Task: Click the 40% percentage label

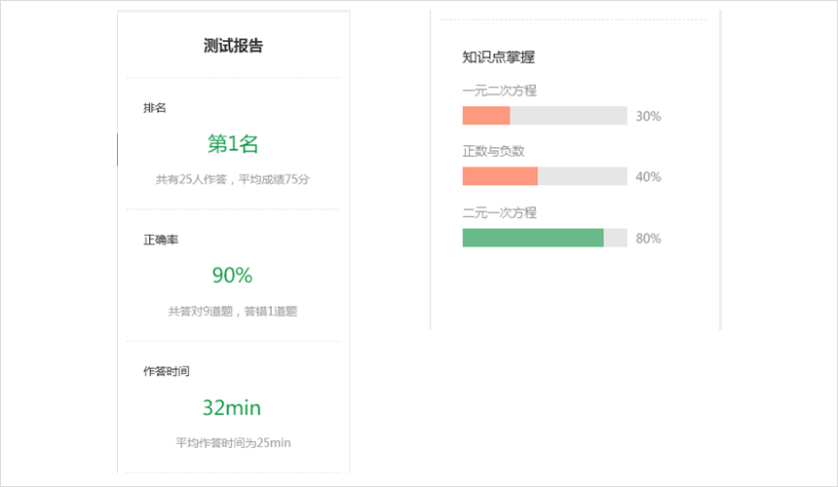Action: (648, 176)
